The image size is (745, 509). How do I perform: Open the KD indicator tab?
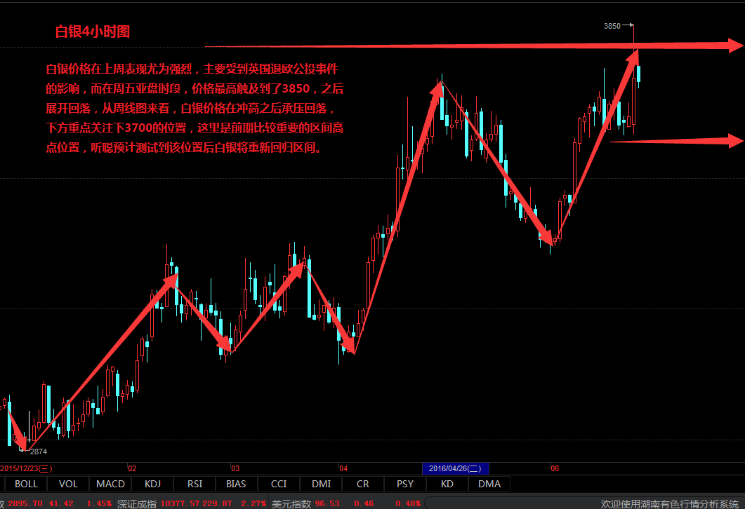coord(447,484)
